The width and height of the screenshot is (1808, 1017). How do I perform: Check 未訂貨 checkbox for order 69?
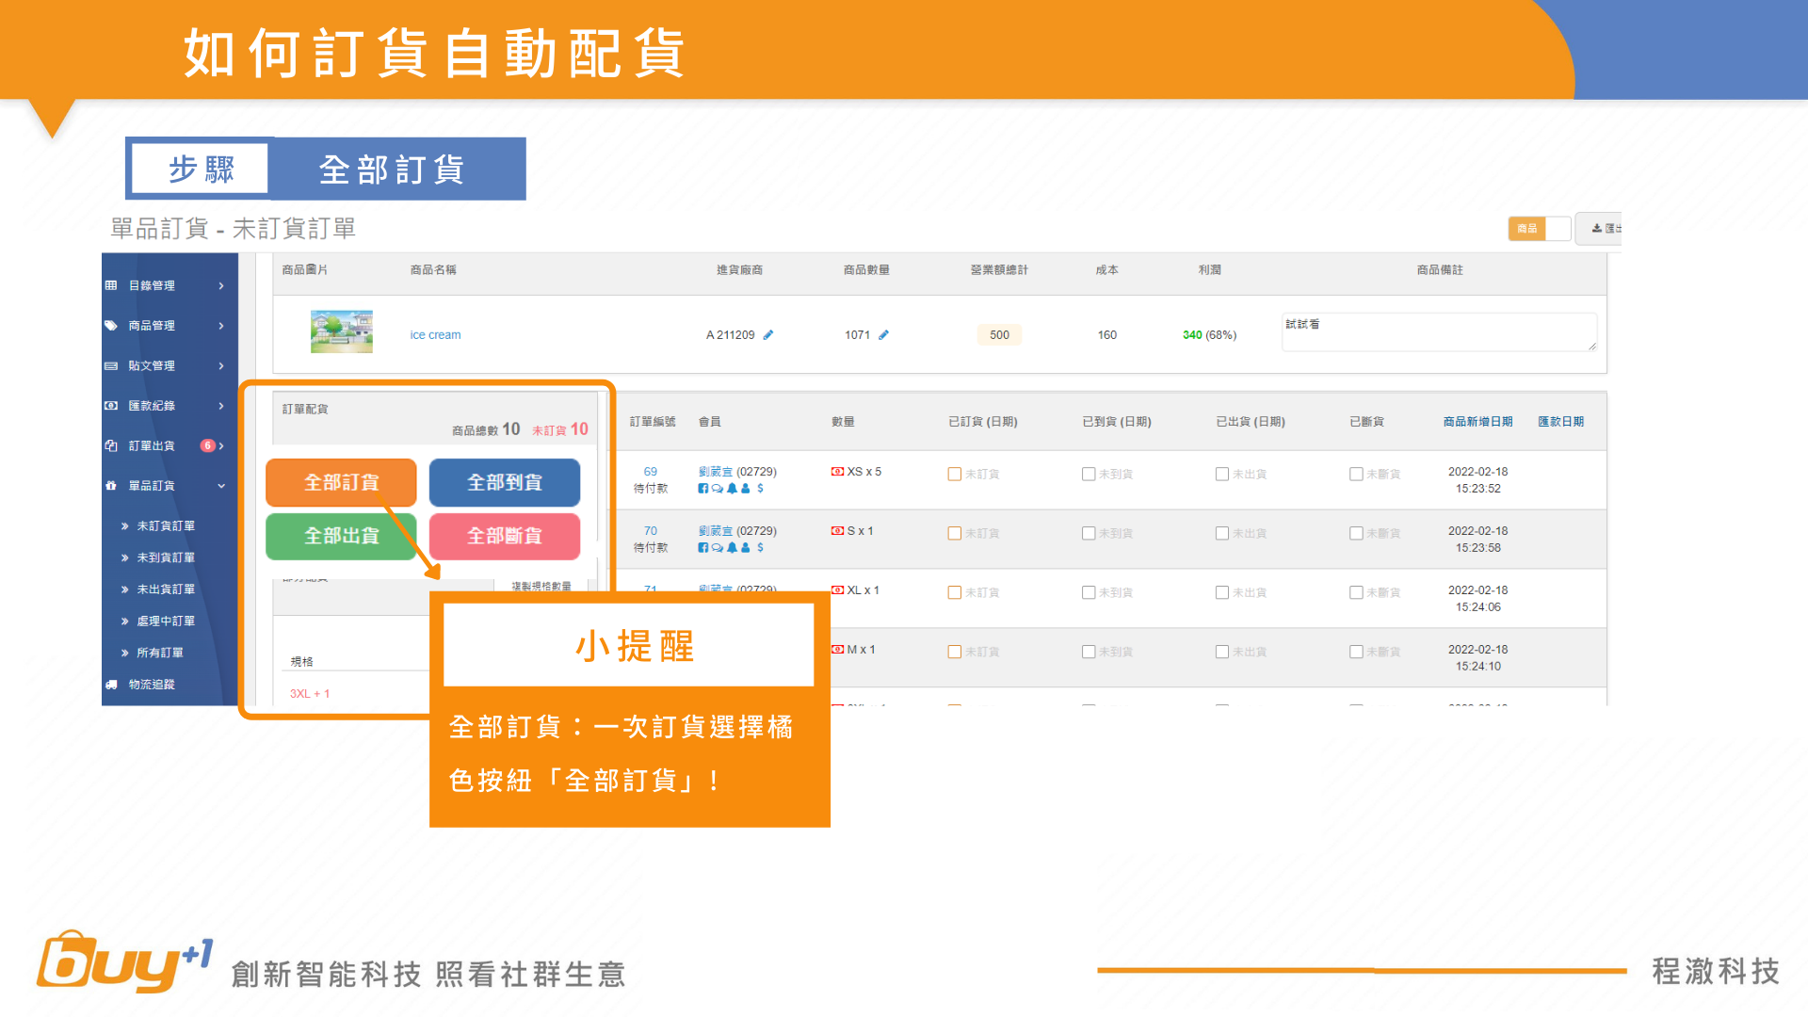pyautogui.click(x=954, y=475)
